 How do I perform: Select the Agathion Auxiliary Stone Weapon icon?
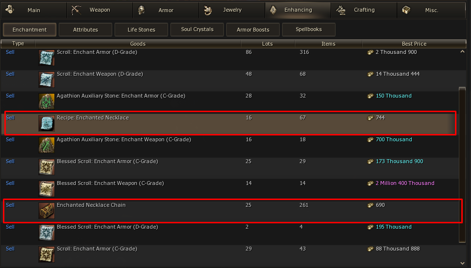(x=47, y=145)
